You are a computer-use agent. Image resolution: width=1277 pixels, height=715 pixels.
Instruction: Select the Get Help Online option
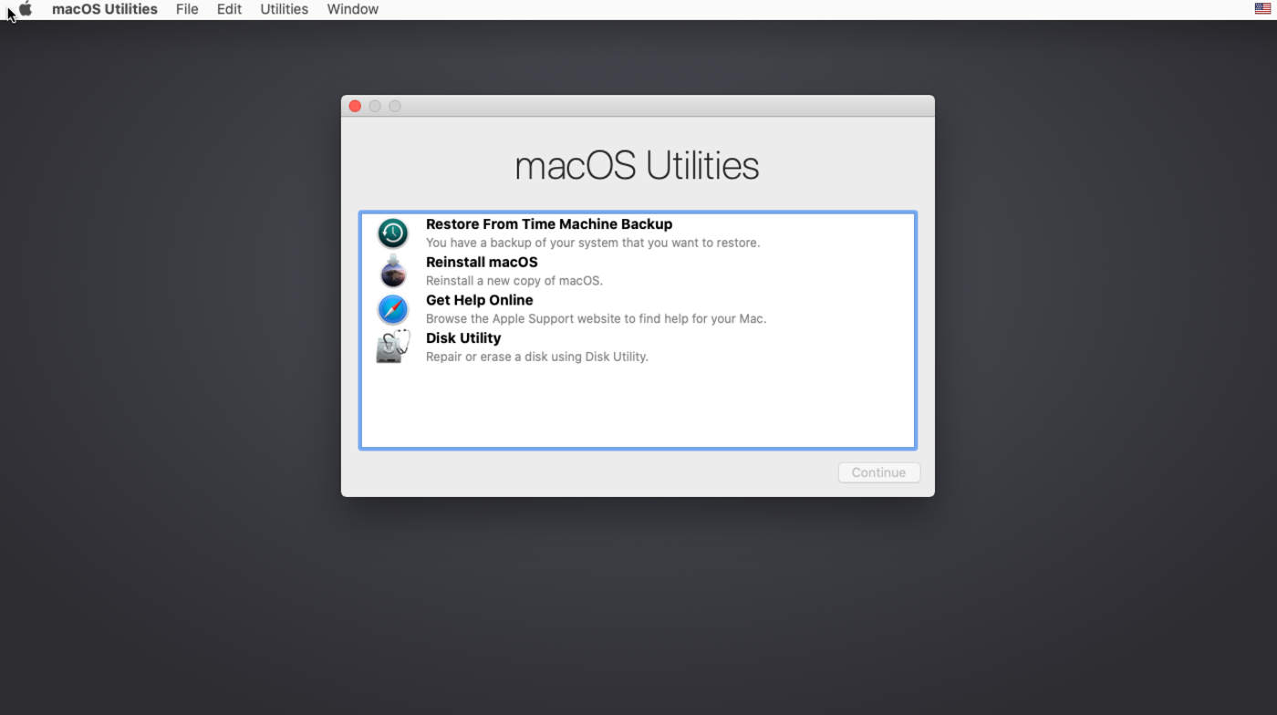tap(479, 300)
